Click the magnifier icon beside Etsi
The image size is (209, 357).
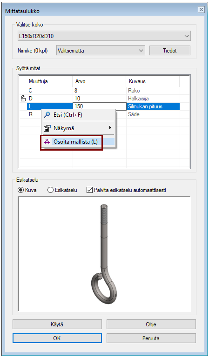pos(47,115)
